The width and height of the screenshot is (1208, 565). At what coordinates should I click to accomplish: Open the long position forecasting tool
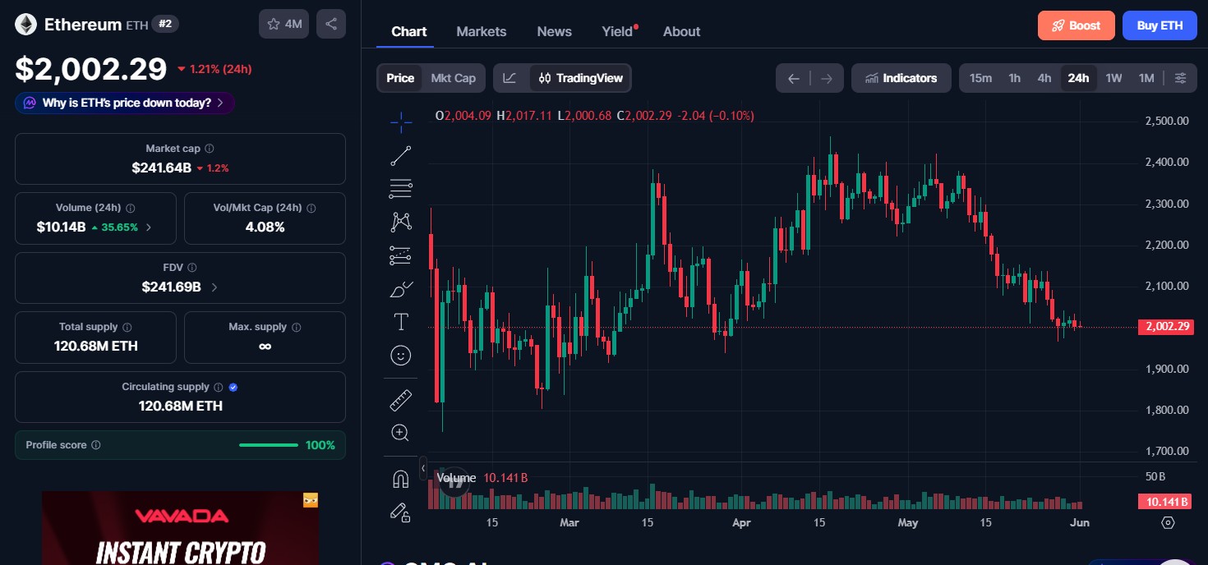pos(401,255)
